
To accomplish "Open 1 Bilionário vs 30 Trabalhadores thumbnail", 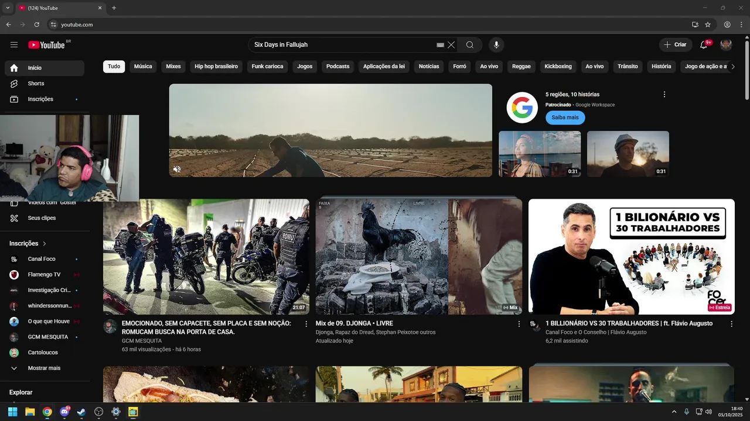I will click(x=632, y=257).
